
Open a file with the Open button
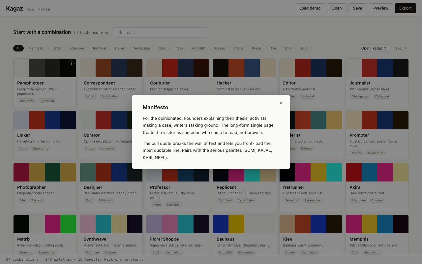click(337, 8)
